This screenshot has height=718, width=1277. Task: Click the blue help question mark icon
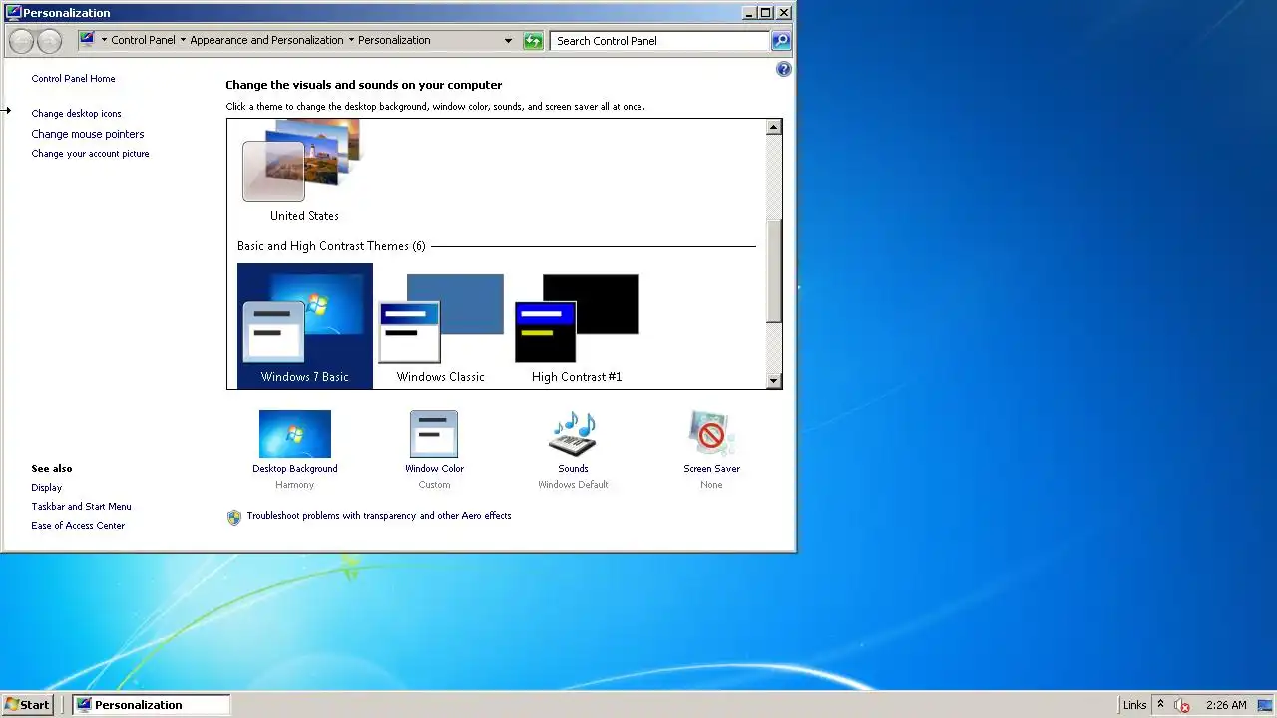click(783, 69)
